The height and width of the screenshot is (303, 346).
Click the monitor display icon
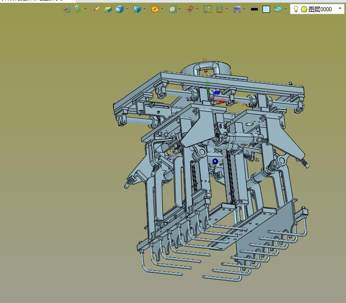(x=237, y=9)
